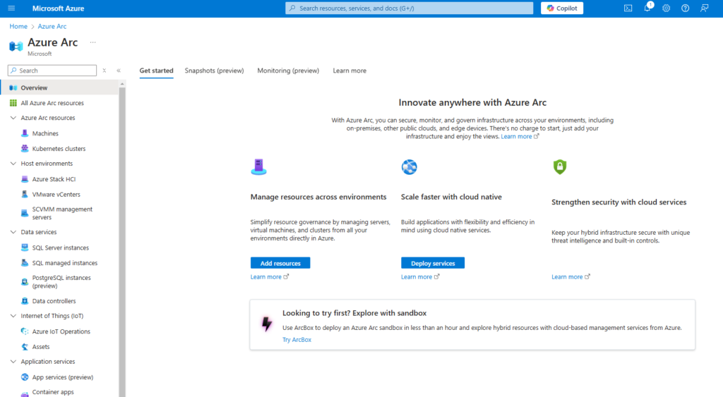The image size is (723, 397).
Task: Click the Assets icon in sidebar
Action: [25, 346]
